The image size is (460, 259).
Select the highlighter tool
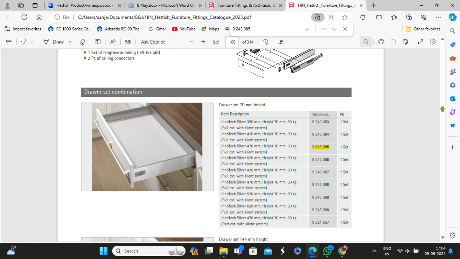pos(23,42)
